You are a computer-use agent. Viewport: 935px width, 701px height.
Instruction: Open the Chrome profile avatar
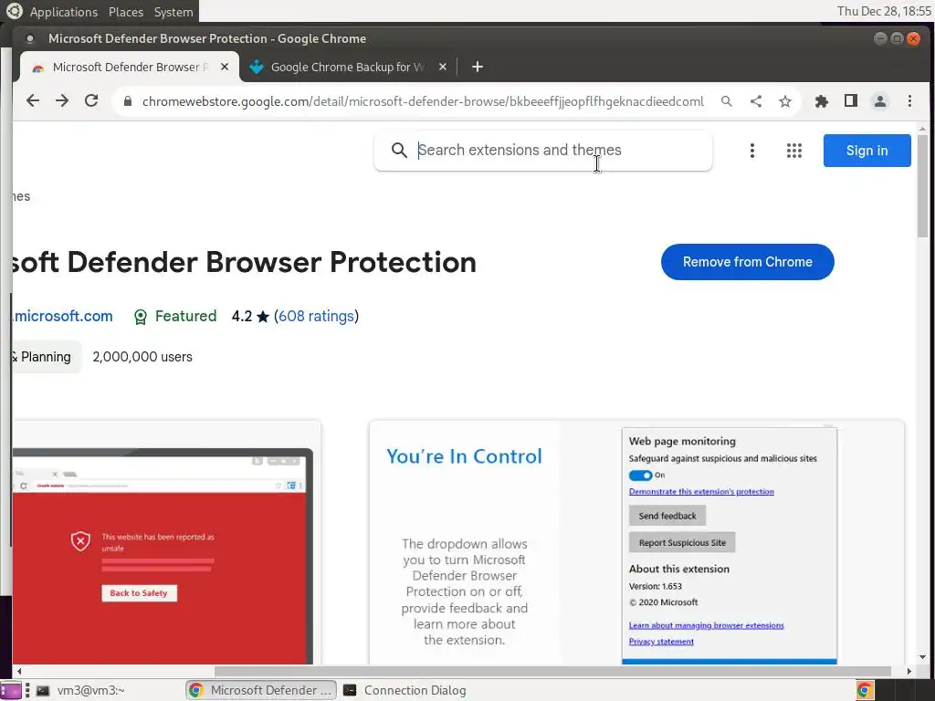879,101
